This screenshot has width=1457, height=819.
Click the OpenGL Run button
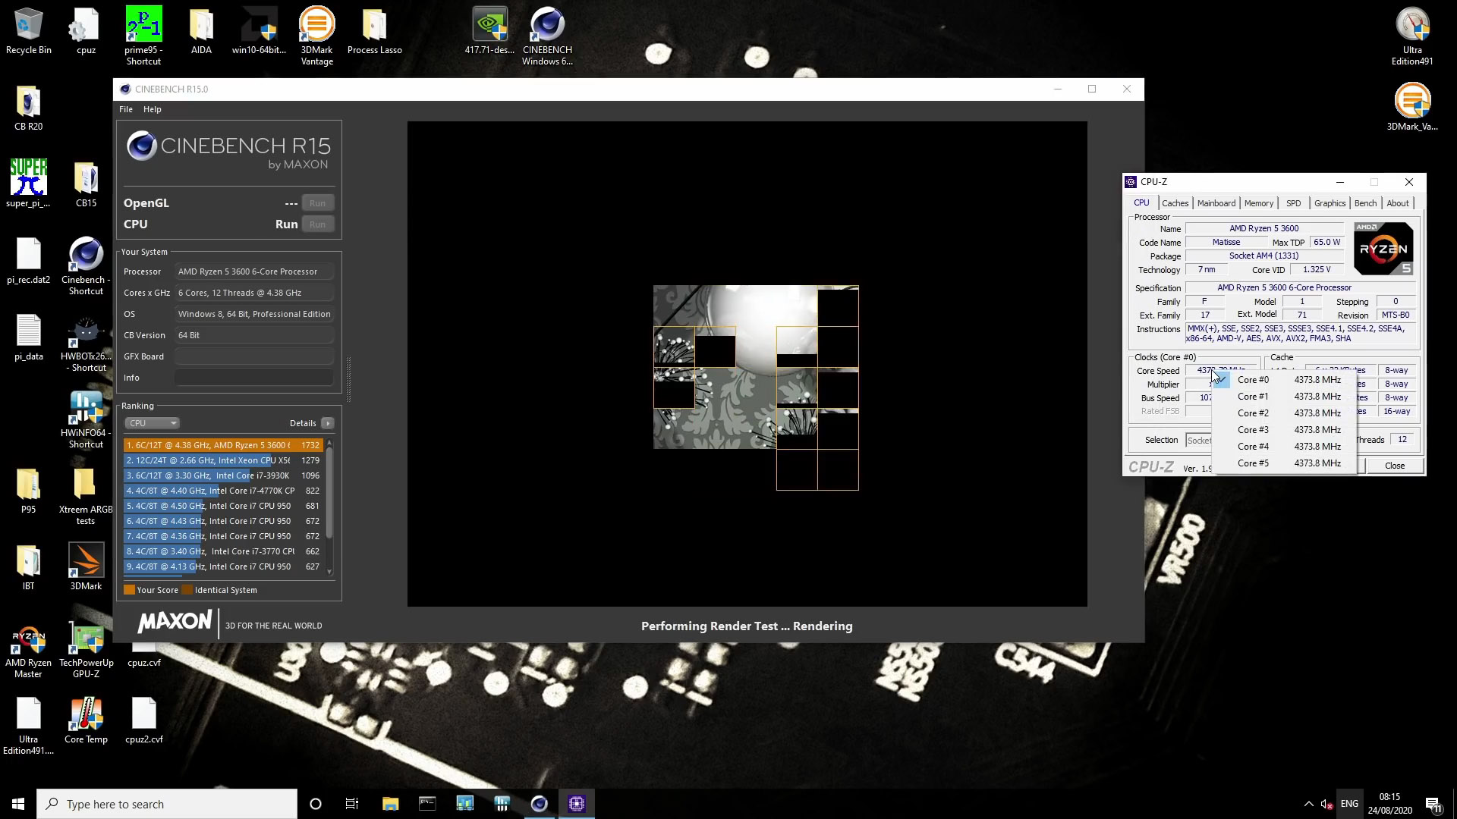tap(317, 203)
